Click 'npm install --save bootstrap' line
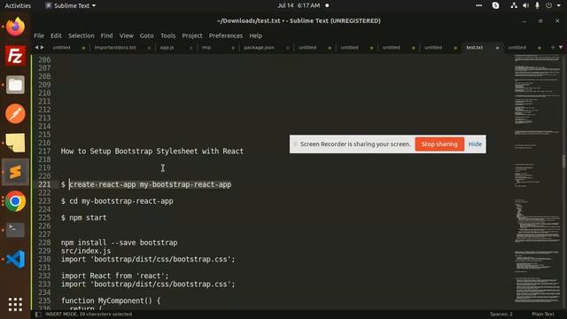The width and height of the screenshot is (567, 319). (x=119, y=243)
